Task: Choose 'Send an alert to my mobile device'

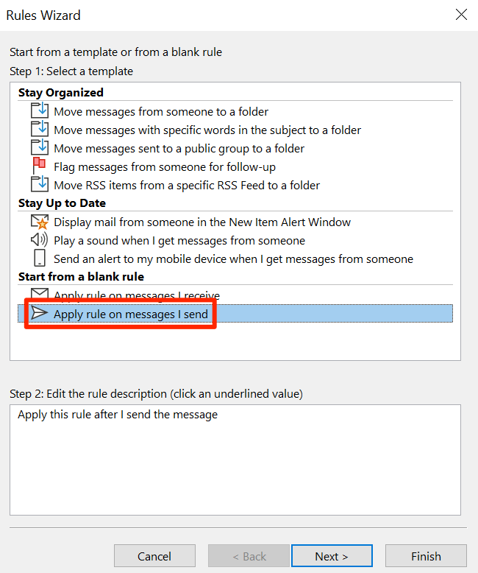Action: point(233,259)
